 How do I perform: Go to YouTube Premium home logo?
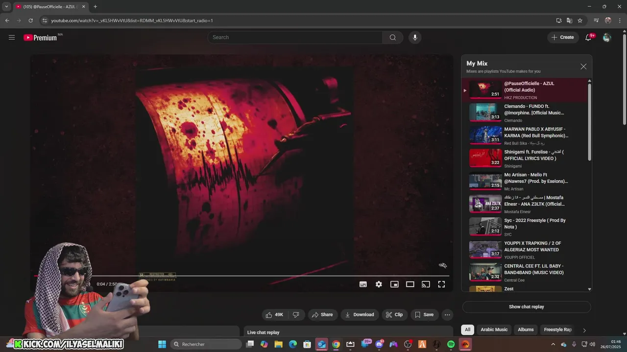click(40, 38)
